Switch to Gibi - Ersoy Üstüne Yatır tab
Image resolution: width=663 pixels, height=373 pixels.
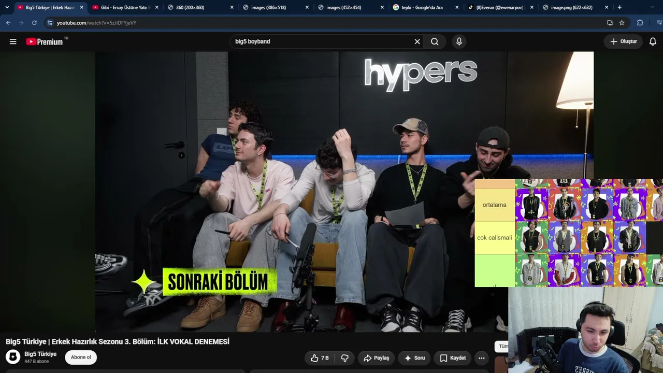click(x=125, y=7)
